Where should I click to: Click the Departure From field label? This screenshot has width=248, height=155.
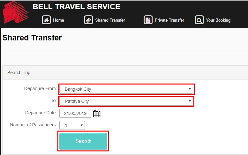(40, 88)
